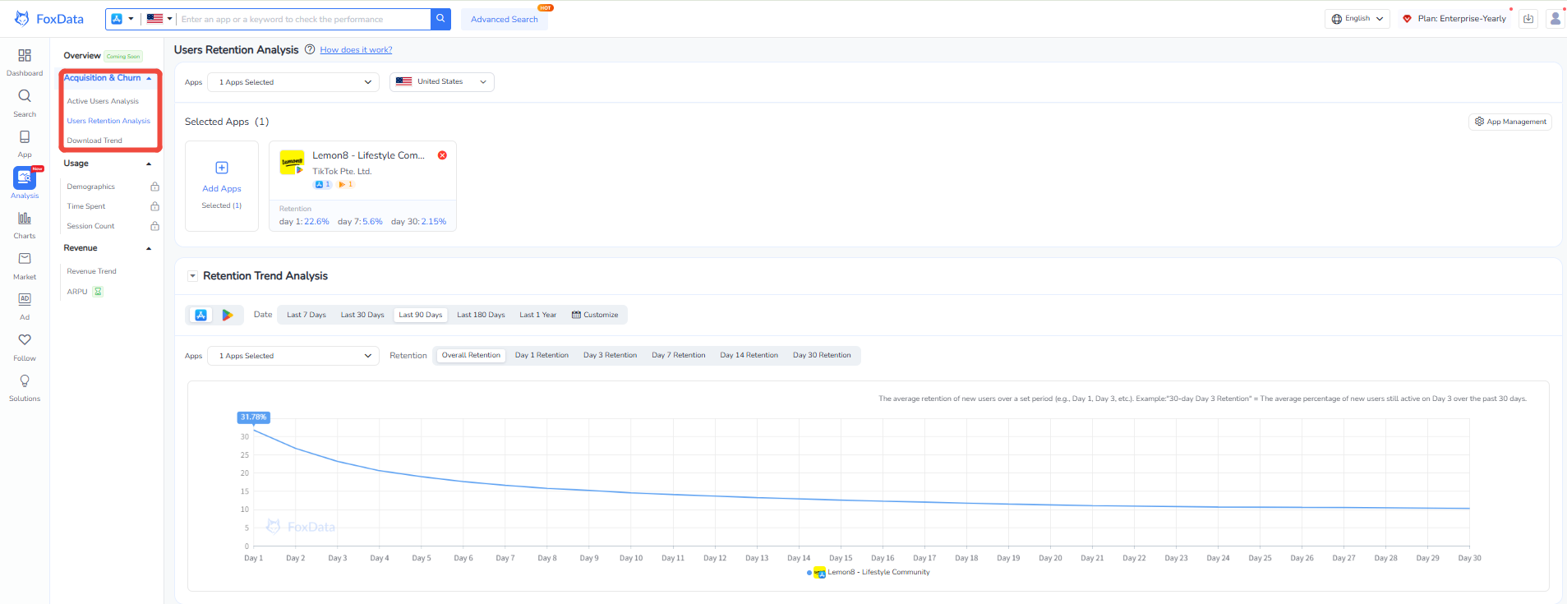1567x604 pixels.
Task: Click the hourglass icon next to ARPU
Action: tap(98, 292)
